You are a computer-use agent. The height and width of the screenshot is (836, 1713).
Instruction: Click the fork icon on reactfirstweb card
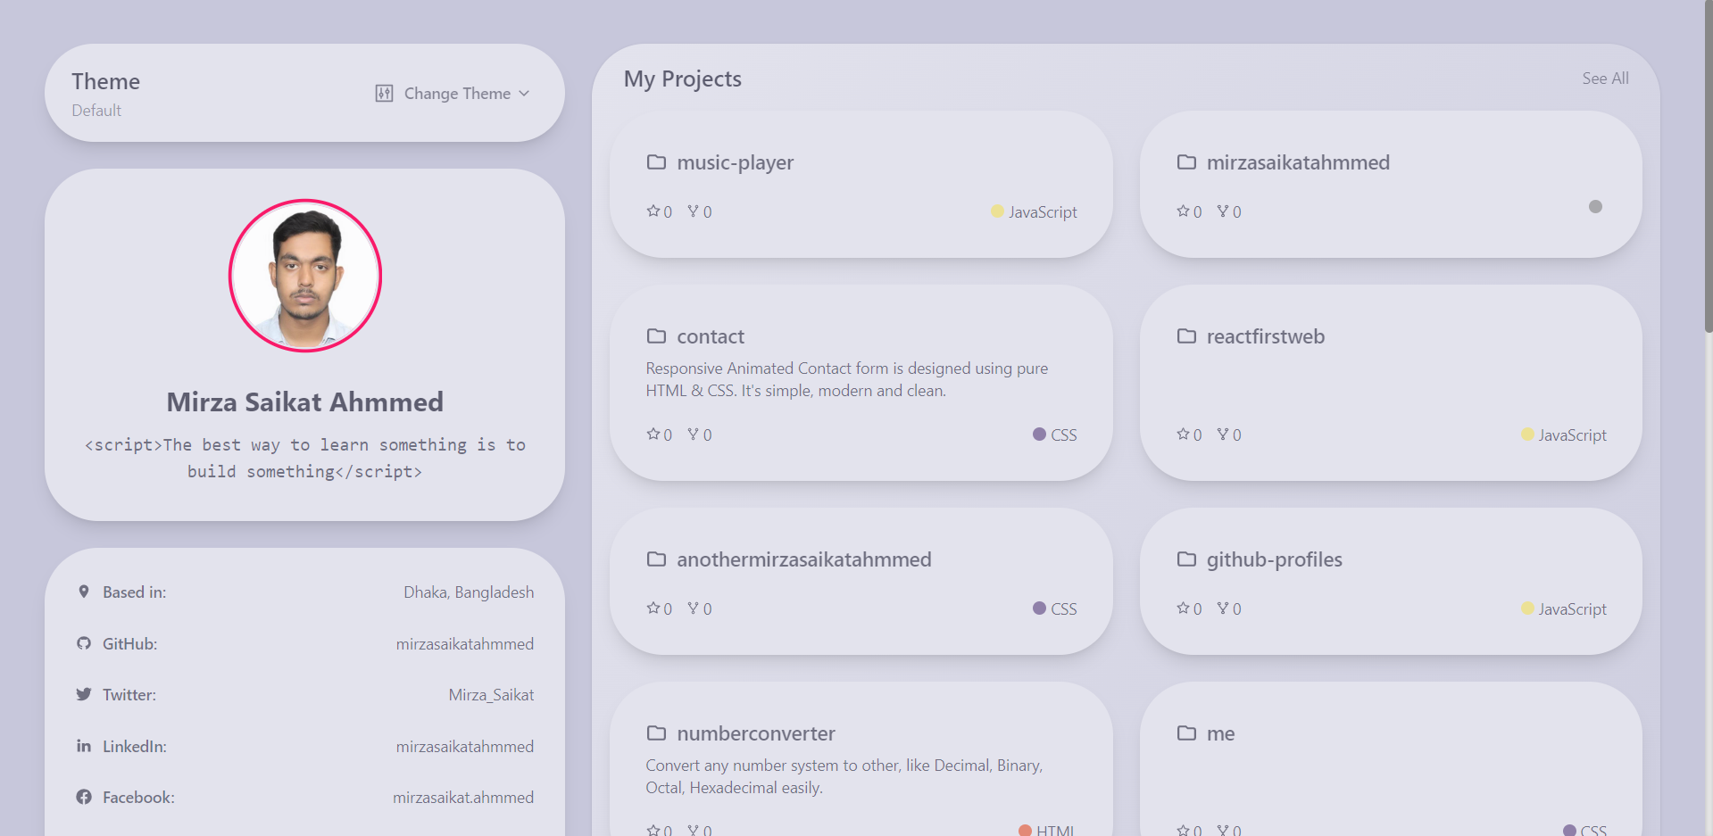[1223, 434]
